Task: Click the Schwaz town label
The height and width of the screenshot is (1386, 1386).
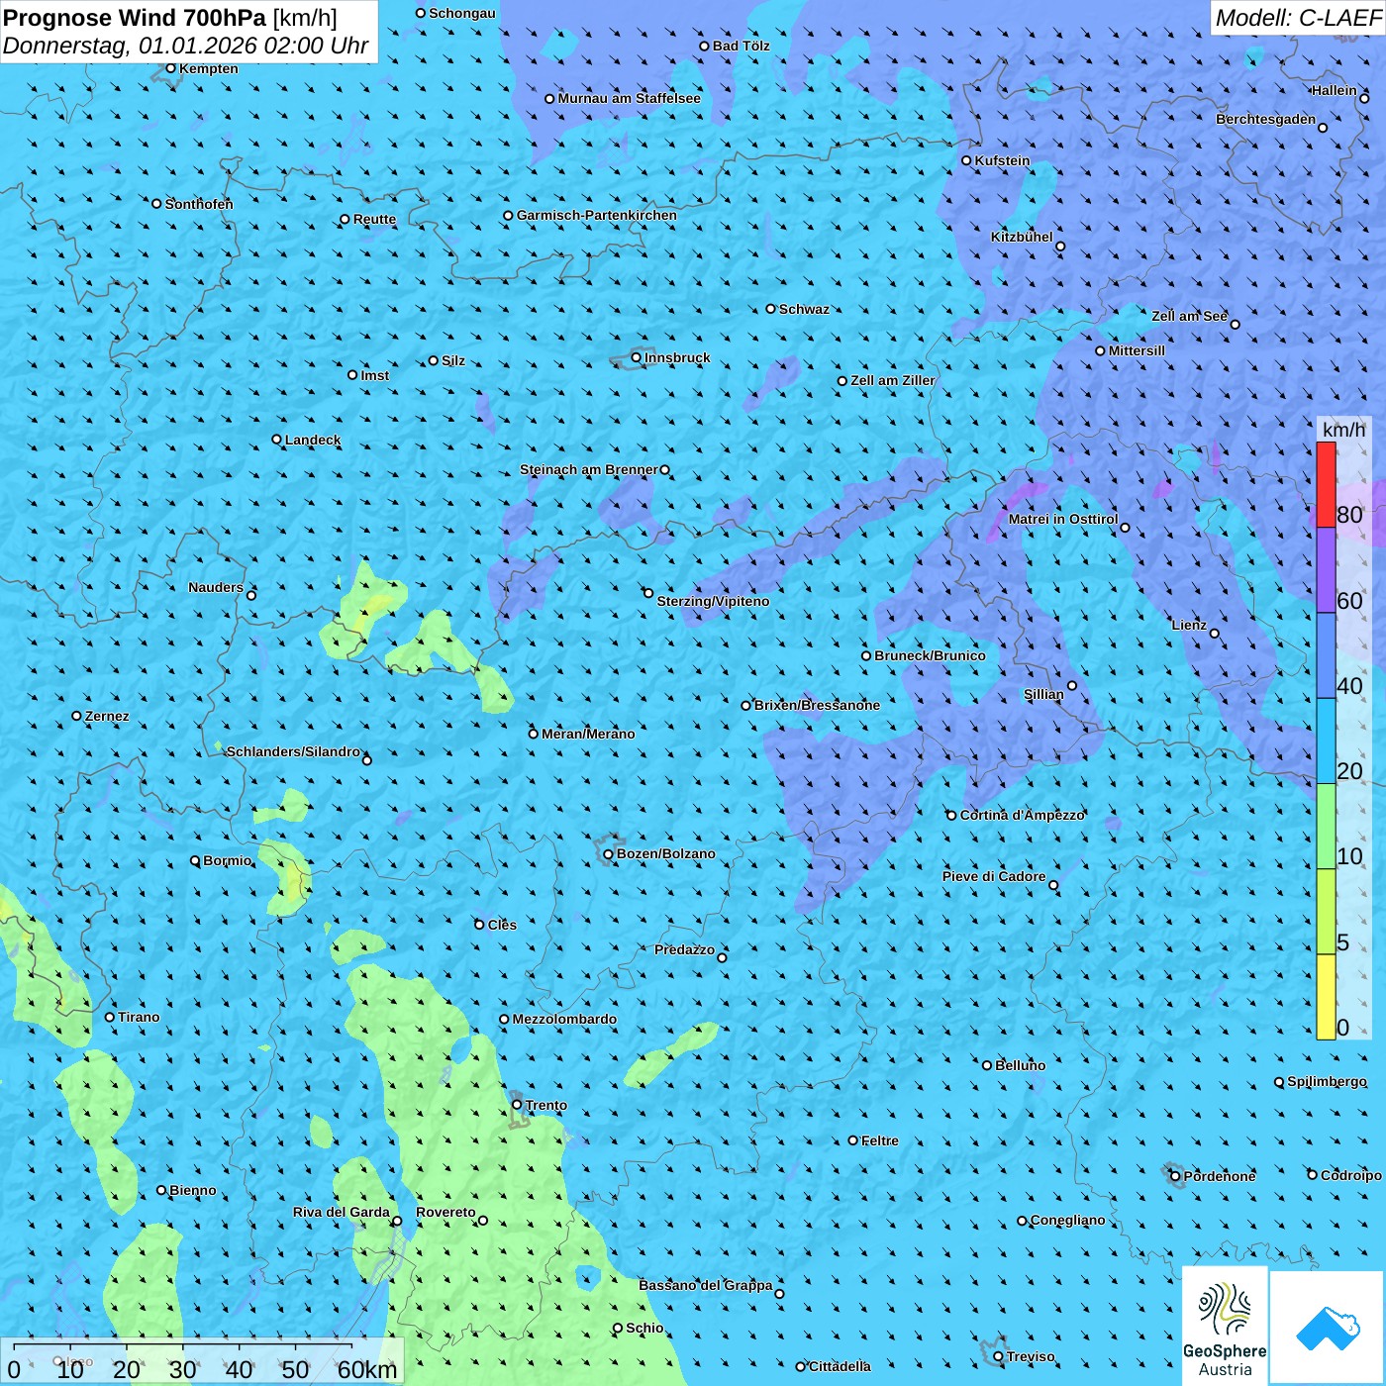Action: point(804,309)
